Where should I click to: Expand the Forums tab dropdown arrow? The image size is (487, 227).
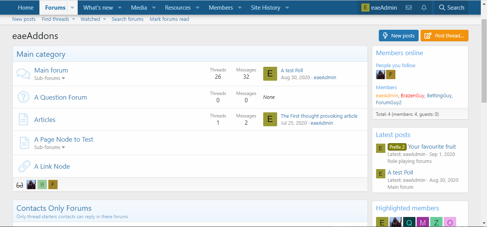tap(72, 8)
